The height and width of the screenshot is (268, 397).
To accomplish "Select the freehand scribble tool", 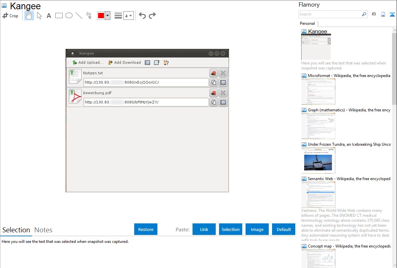I will [89, 16].
